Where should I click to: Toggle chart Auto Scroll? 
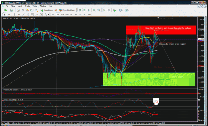point(104,10)
